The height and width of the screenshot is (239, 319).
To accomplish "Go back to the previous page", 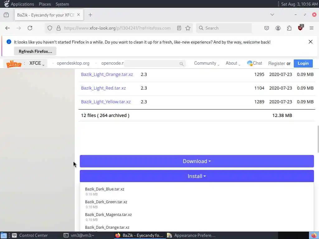I will coord(7,28).
